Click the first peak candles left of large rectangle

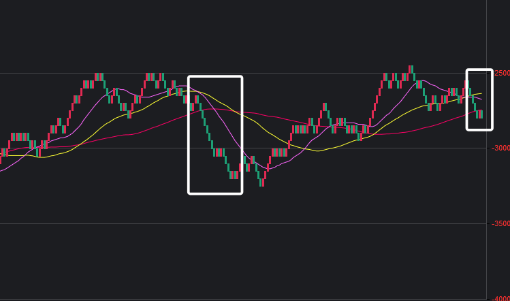tap(99, 76)
